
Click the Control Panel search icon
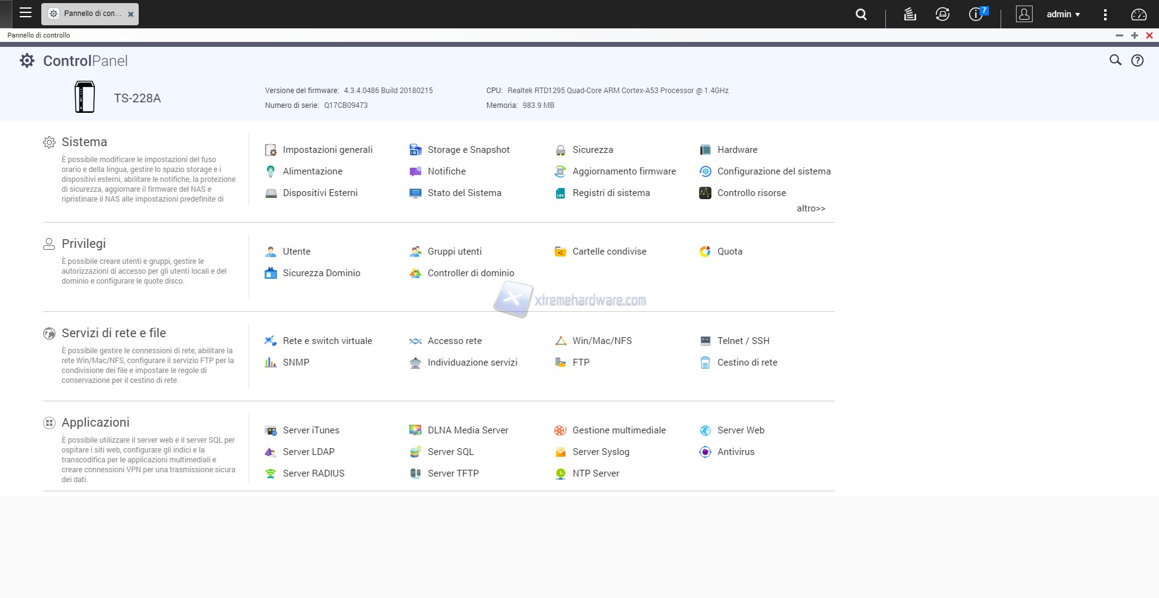1115,60
